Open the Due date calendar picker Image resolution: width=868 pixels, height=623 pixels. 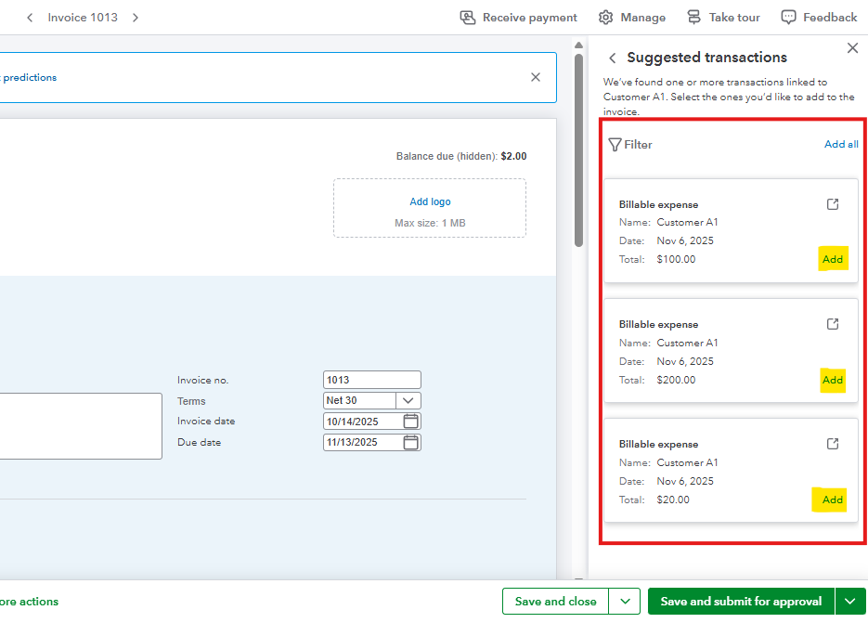coord(411,443)
